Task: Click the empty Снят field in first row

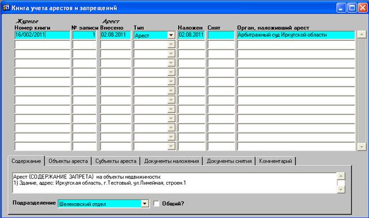Action: (221, 35)
